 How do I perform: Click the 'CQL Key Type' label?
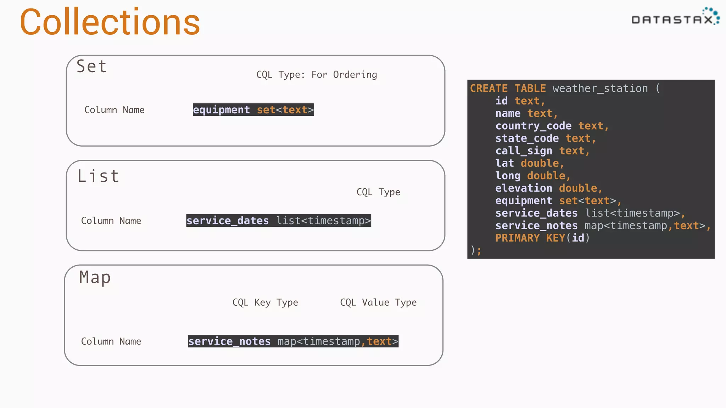click(x=265, y=302)
